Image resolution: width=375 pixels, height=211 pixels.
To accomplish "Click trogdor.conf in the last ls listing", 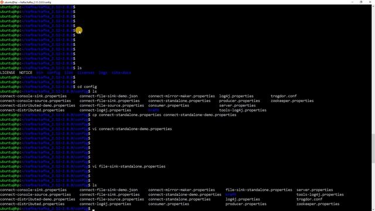I will [309, 199].
